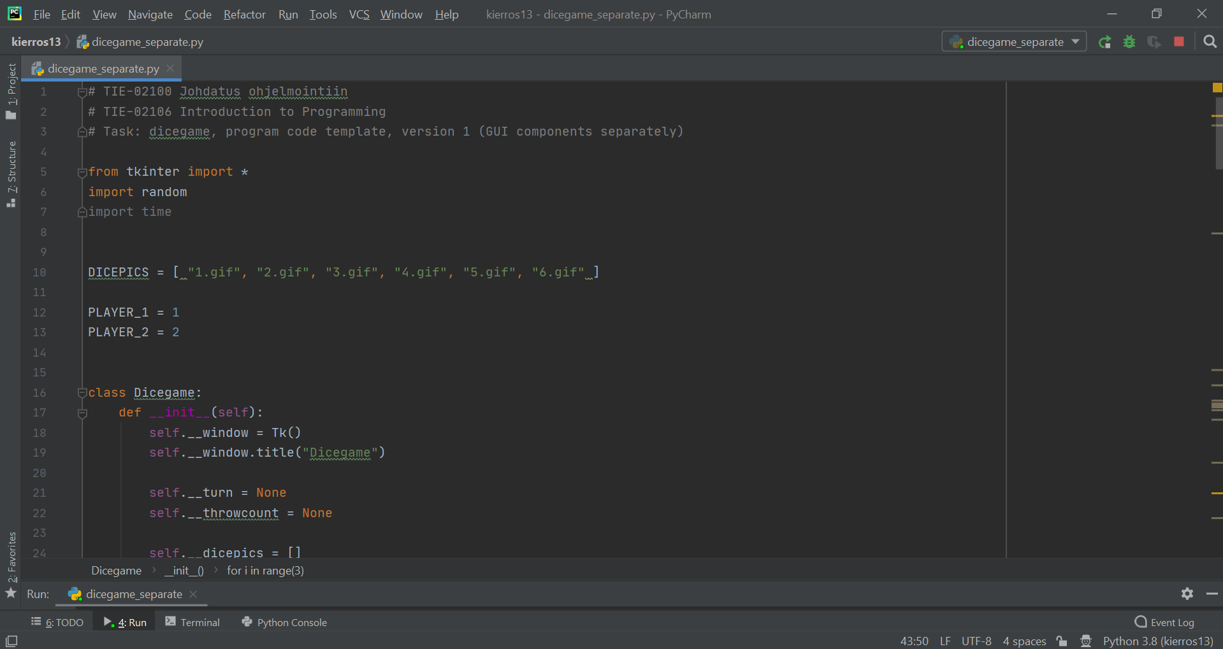Click the Run with Coverage icon
This screenshot has width=1223, height=649.
tap(1154, 42)
